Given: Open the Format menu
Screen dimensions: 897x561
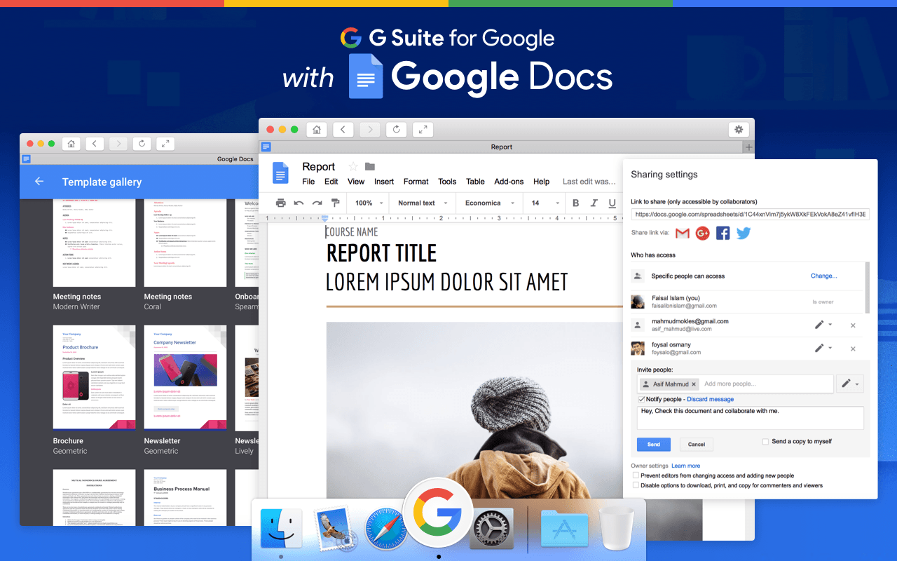Looking at the screenshot, I should coord(416,182).
